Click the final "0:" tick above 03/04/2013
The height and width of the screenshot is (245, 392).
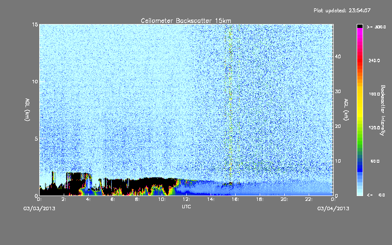point(333,199)
